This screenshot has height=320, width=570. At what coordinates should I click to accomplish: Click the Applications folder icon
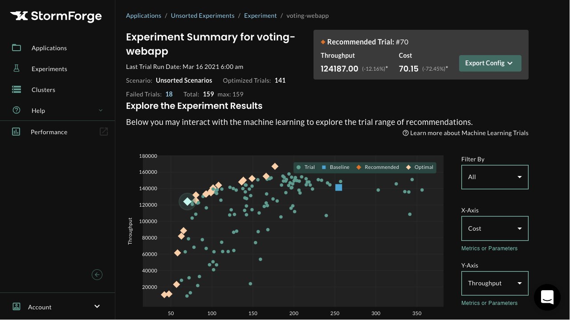pos(16,48)
